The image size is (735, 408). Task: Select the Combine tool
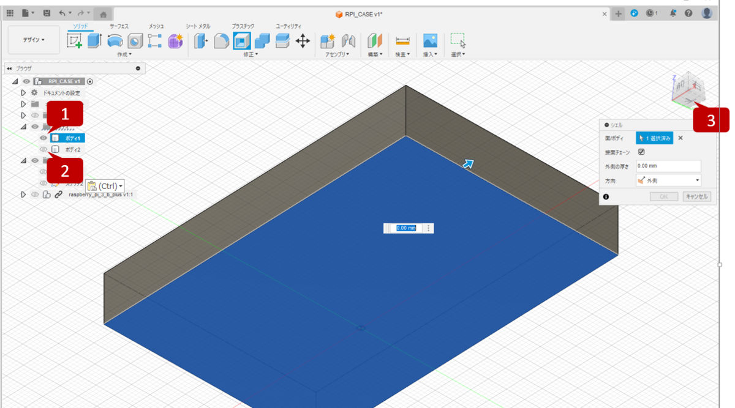click(x=262, y=41)
